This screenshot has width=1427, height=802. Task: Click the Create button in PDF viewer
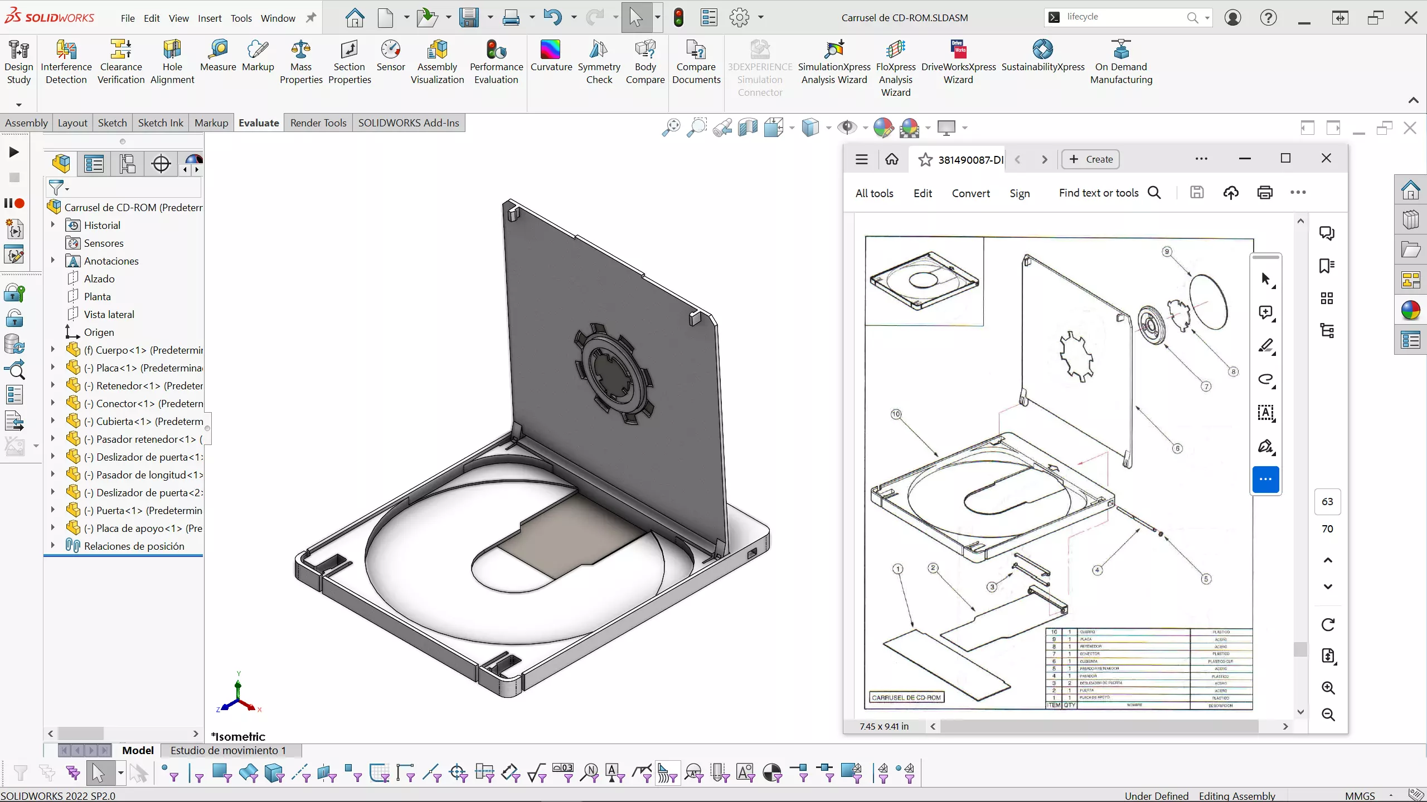click(x=1090, y=159)
